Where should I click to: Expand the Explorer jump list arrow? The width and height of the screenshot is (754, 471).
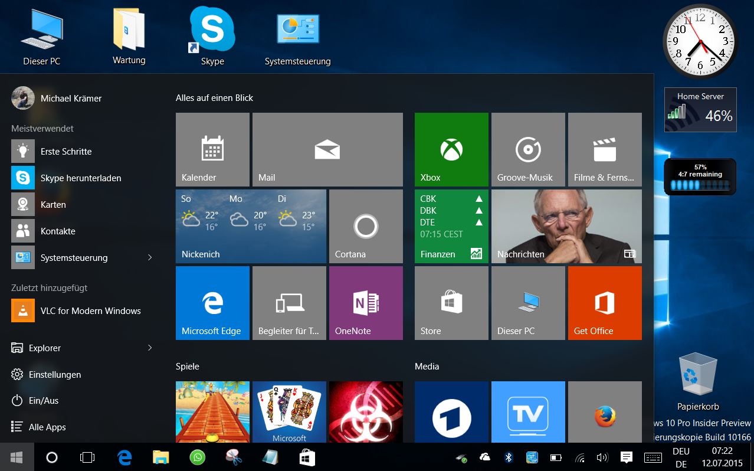click(150, 348)
